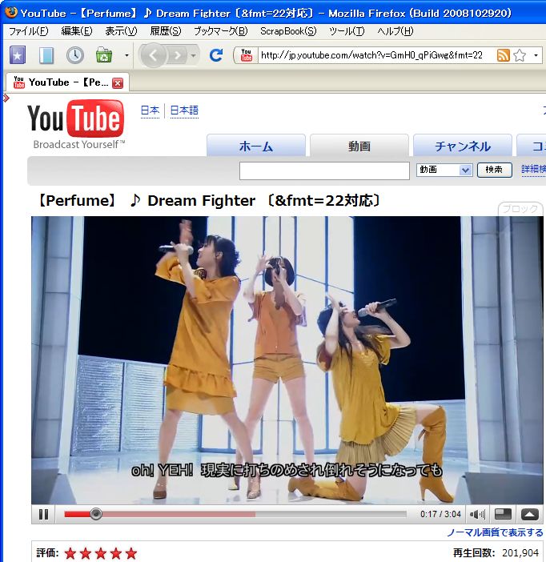Close the YouTube tab

point(118,83)
